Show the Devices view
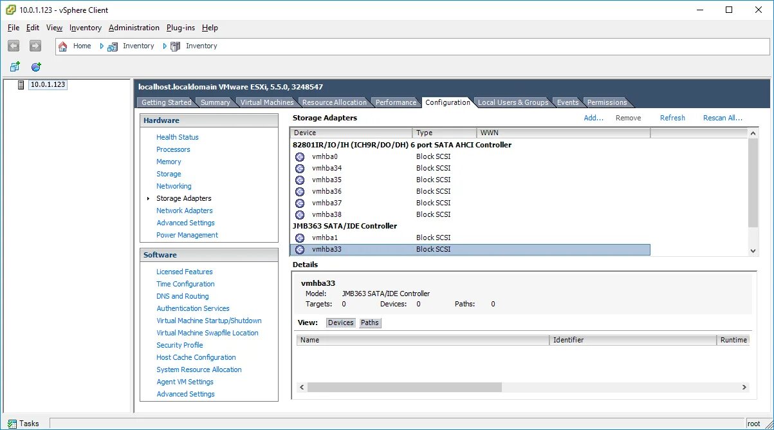The width and height of the screenshot is (774, 430). 341,322
